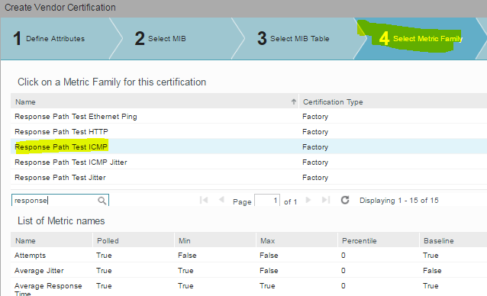
Task: Select Response Path Test Ethernet Ping row
Action: coord(249,117)
